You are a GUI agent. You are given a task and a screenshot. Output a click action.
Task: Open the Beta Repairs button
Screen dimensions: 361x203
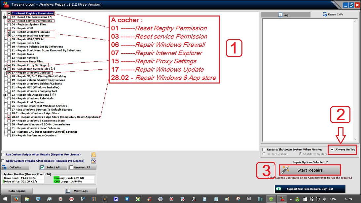17,191
